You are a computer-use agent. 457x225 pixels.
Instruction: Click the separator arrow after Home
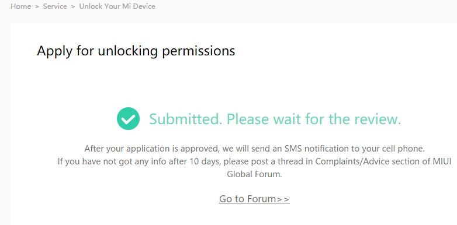click(37, 6)
